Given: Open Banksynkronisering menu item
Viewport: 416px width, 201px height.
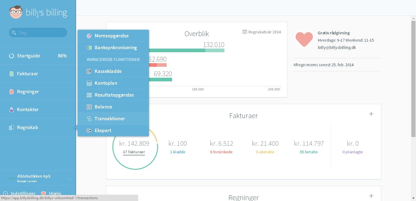Looking at the screenshot, I should (113, 48).
